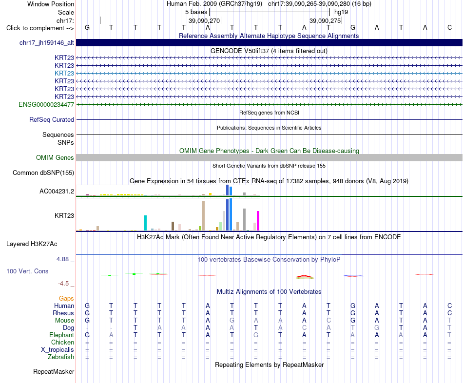This screenshot has width=463, height=383.
Task: Click the 'Common dbSNP(155)' track label
Action: (43, 173)
